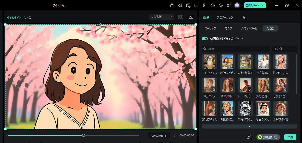Open the スタイル filter dropdown
Image resolution: width=302 pixels, height=143 pixels.
pyautogui.click(x=284, y=49)
